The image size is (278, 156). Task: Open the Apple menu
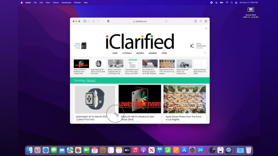click(x=22, y=3)
